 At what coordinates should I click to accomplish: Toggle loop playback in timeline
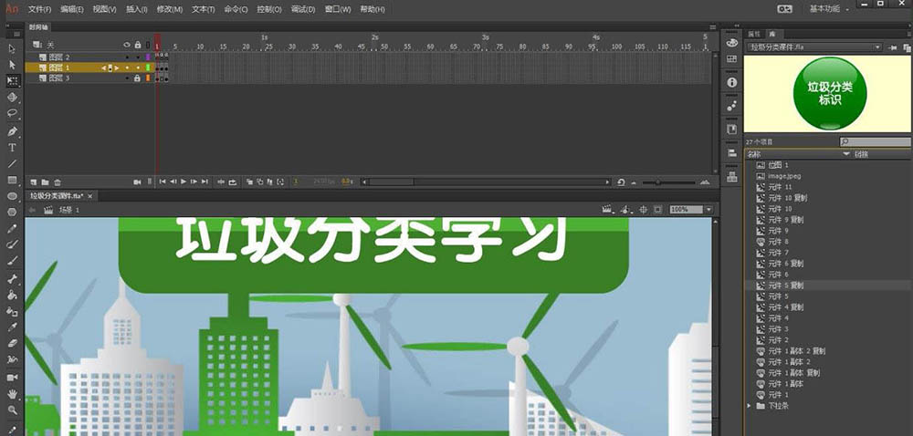tap(232, 182)
